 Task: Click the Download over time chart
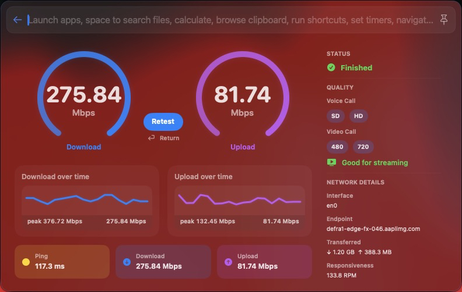(x=87, y=200)
